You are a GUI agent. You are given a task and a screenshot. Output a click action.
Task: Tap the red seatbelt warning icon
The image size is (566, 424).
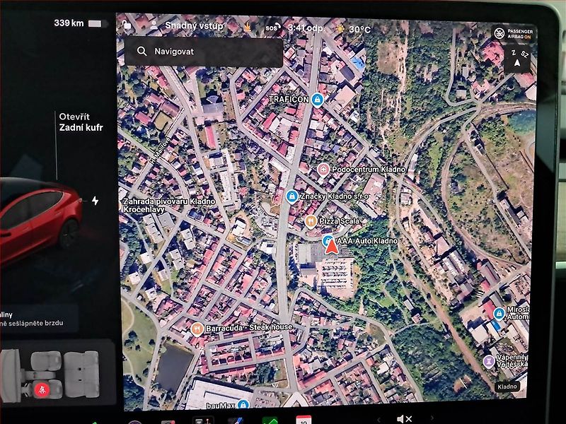point(42,389)
